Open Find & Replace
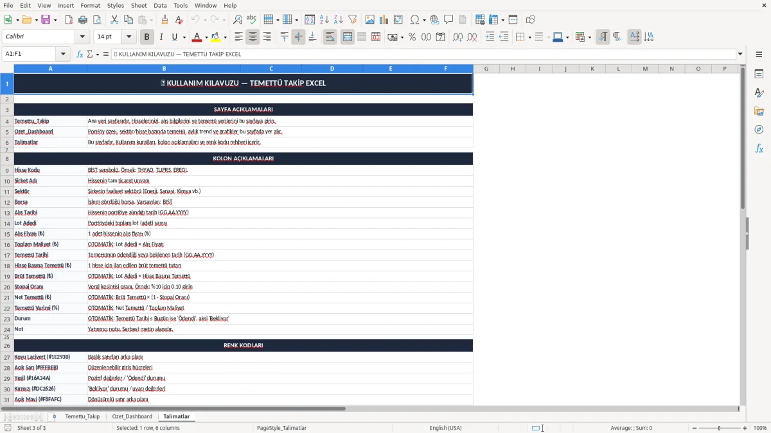Image resolution: width=771 pixels, height=433 pixels. 238,20
